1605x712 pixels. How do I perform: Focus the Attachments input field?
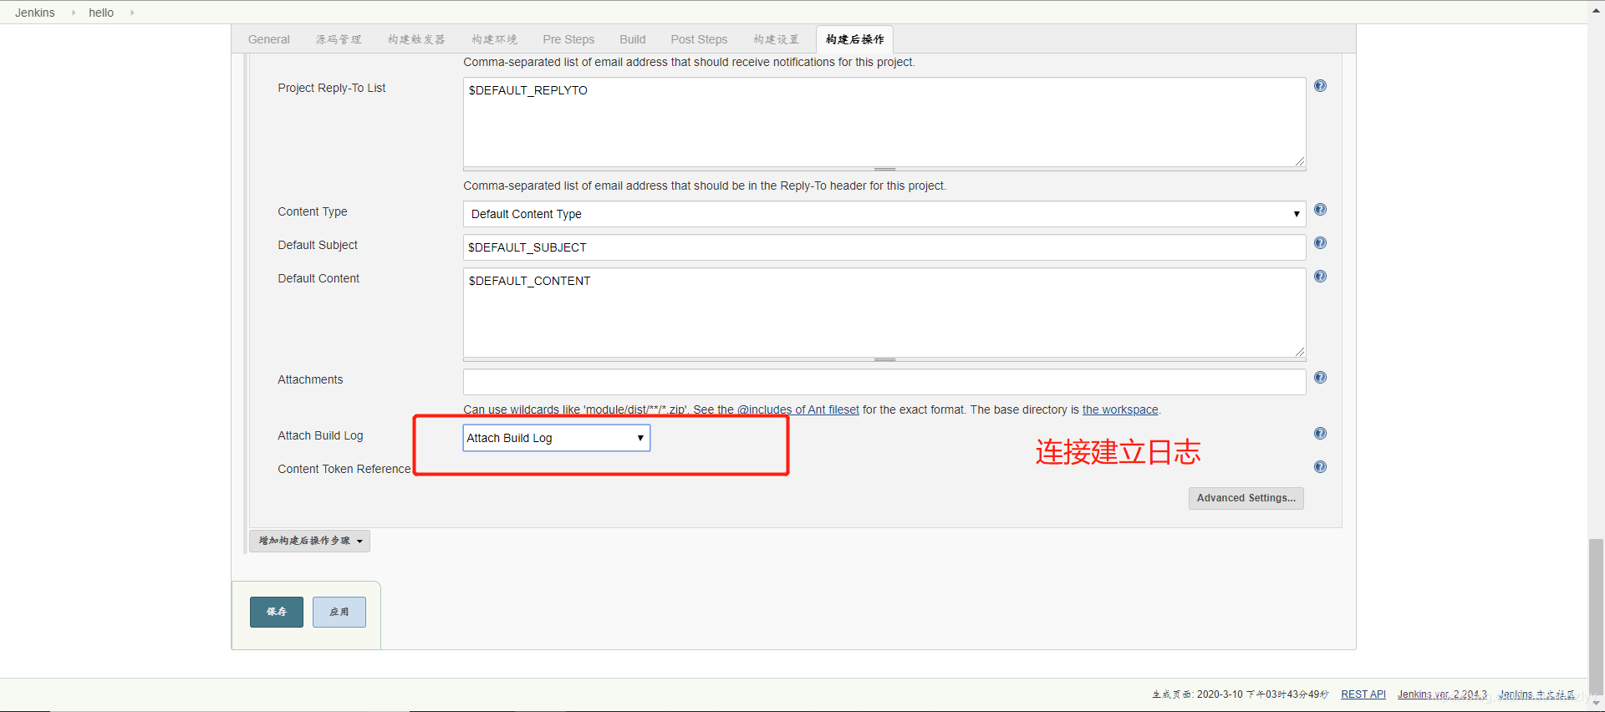point(884,382)
